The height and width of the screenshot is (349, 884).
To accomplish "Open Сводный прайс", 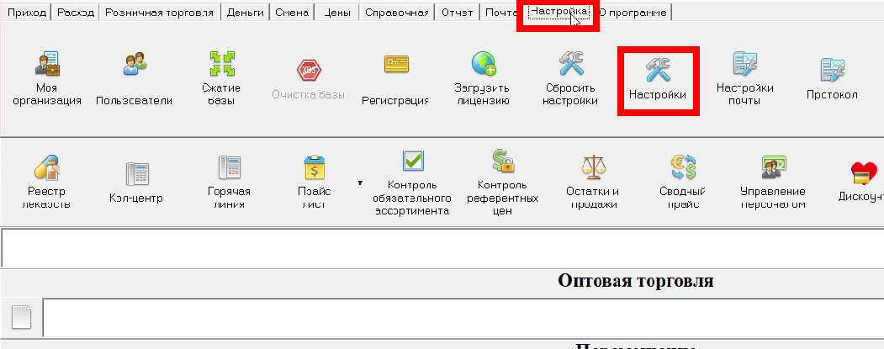I will pyautogui.click(x=683, y=182).
